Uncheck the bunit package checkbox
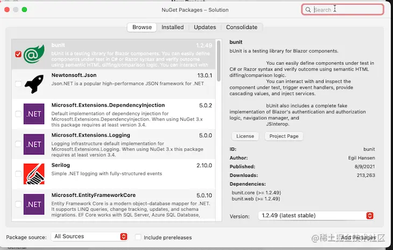The image size is (393, 250). (x=18, y=54)
